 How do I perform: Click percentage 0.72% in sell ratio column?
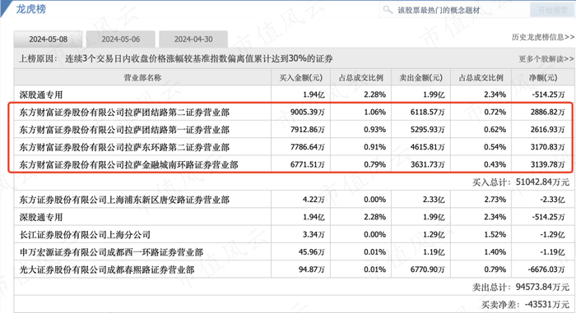tap(495, 113)
